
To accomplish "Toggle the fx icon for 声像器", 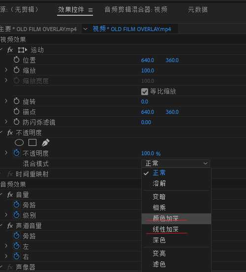I will [10, 267].
